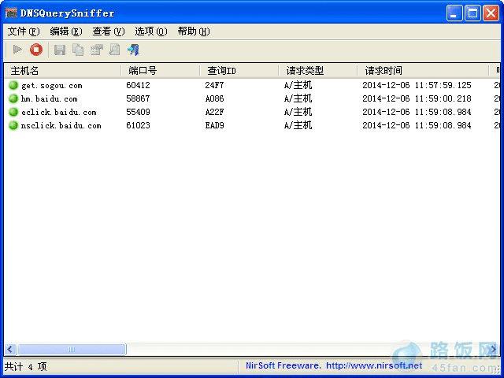Image resolution: width=504 pixels, height=378 pixels.
Task: Click the horizontal scrollbar thumb
Action: (x=72, y=349)
